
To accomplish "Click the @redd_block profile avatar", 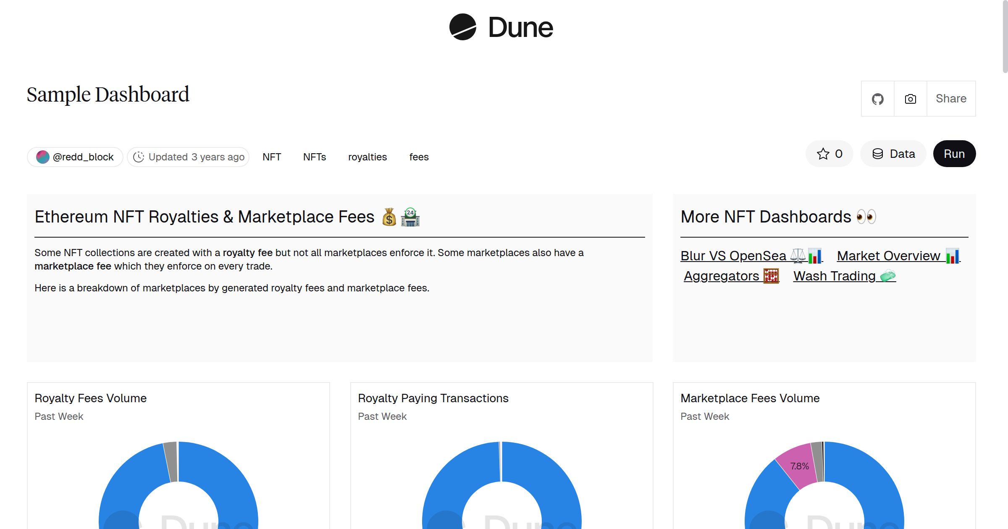I will pos(43,157).
